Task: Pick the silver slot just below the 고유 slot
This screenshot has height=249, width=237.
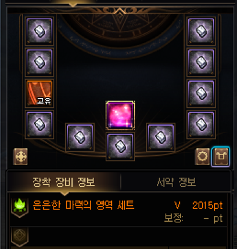Action: 39,124
